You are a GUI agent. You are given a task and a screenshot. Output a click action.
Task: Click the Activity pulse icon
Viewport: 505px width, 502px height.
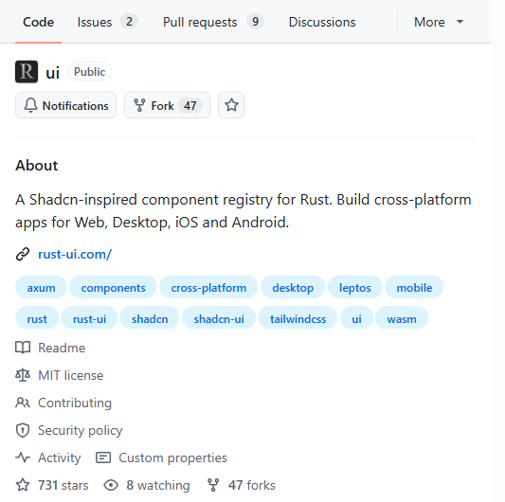(x=23, y=457)
